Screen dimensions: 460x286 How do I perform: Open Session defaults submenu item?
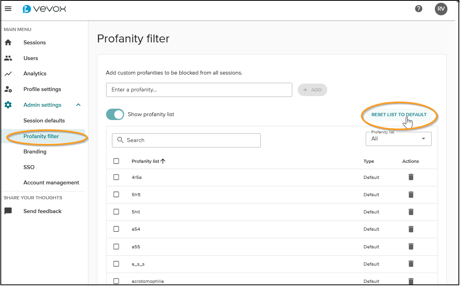(44, 120)
